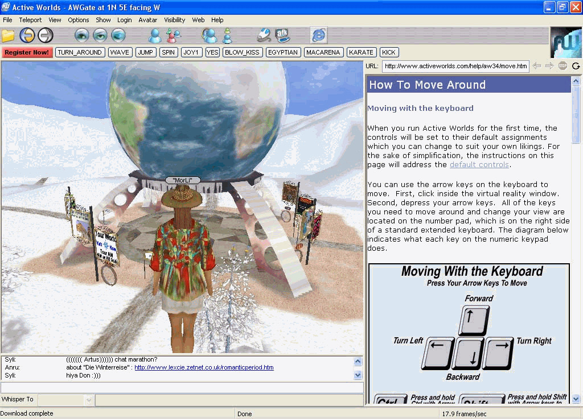The width and height of the screenshot is (583, 419).
Task: Set away status with the afk icon
Action: (282, 36)
